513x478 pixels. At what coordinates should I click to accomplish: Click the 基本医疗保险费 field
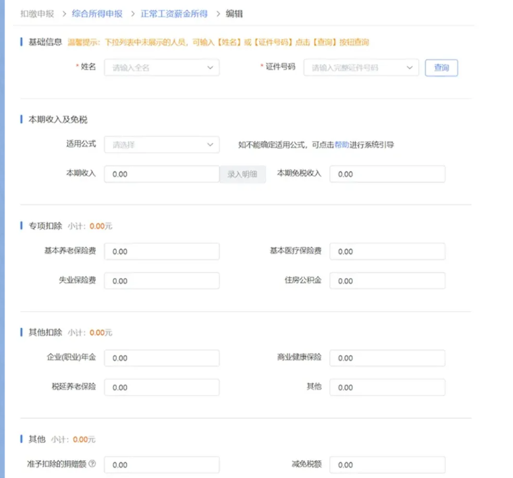[387, 251]
